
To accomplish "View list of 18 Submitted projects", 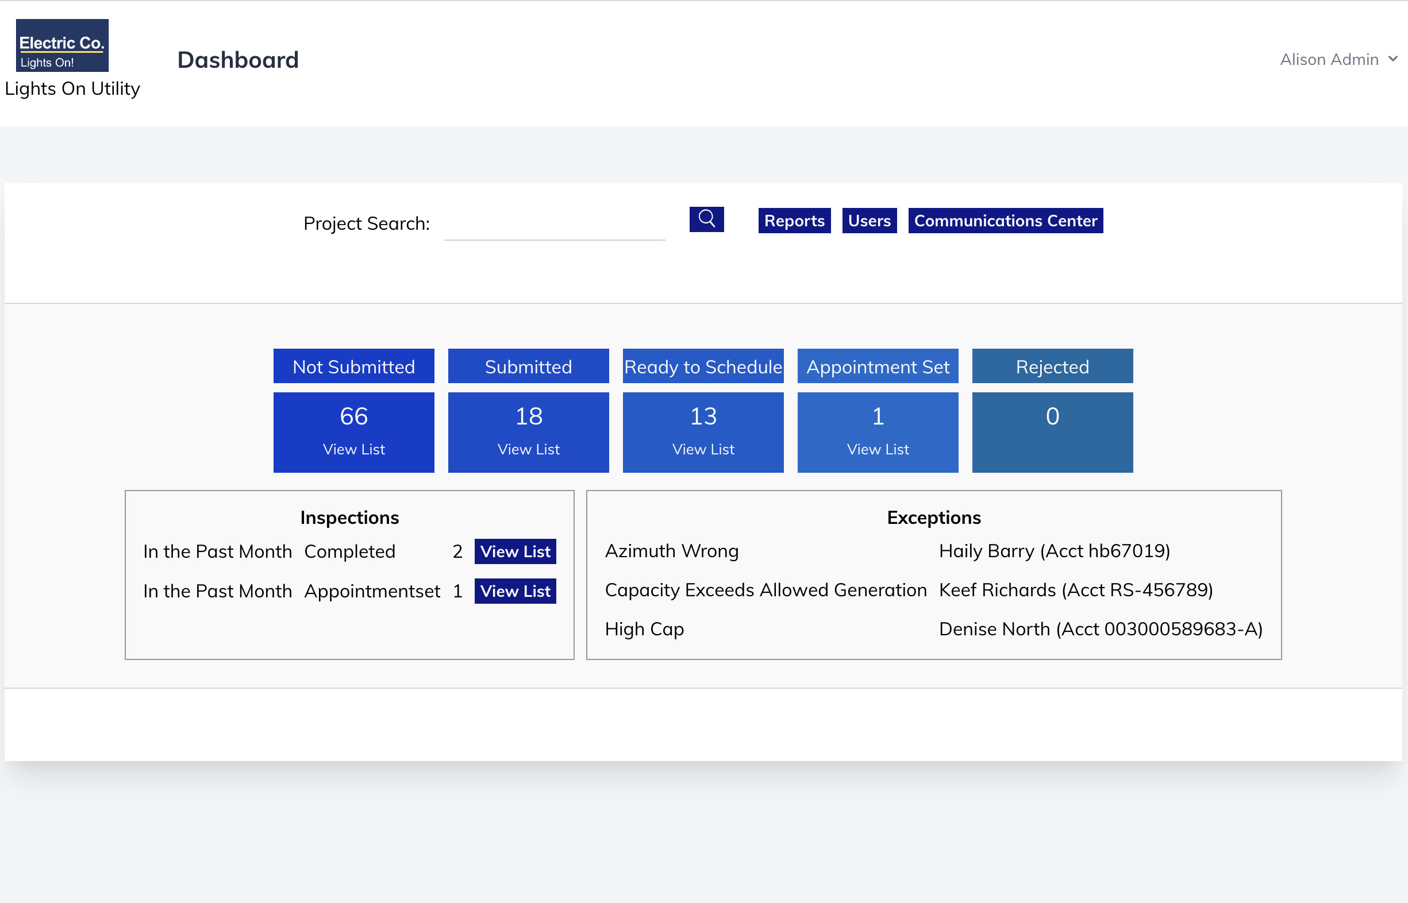I will click(529, 449).
